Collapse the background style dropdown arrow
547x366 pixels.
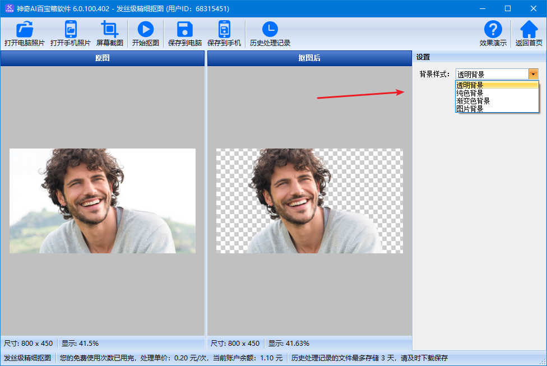point(533,74)
